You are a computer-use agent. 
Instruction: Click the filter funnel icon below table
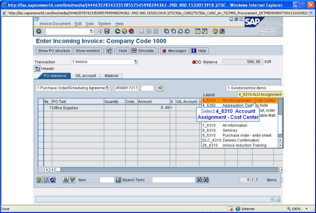pos(72,180)
